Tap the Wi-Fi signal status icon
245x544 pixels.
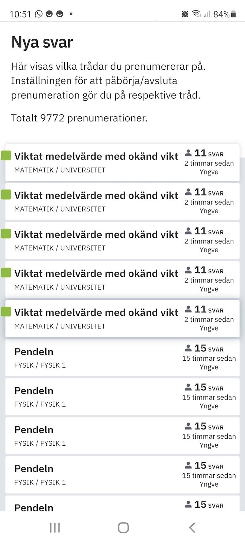[196, 14]
